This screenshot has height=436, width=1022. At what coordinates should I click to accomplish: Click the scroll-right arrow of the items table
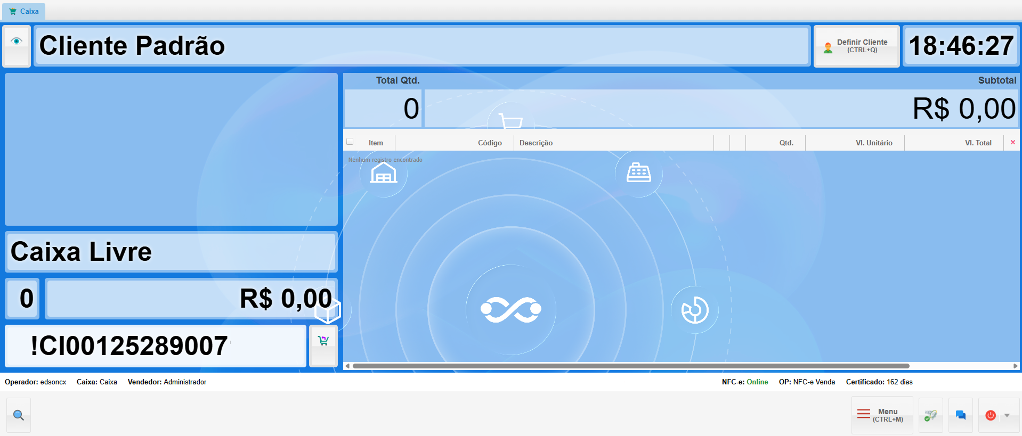pos(1015,366)
